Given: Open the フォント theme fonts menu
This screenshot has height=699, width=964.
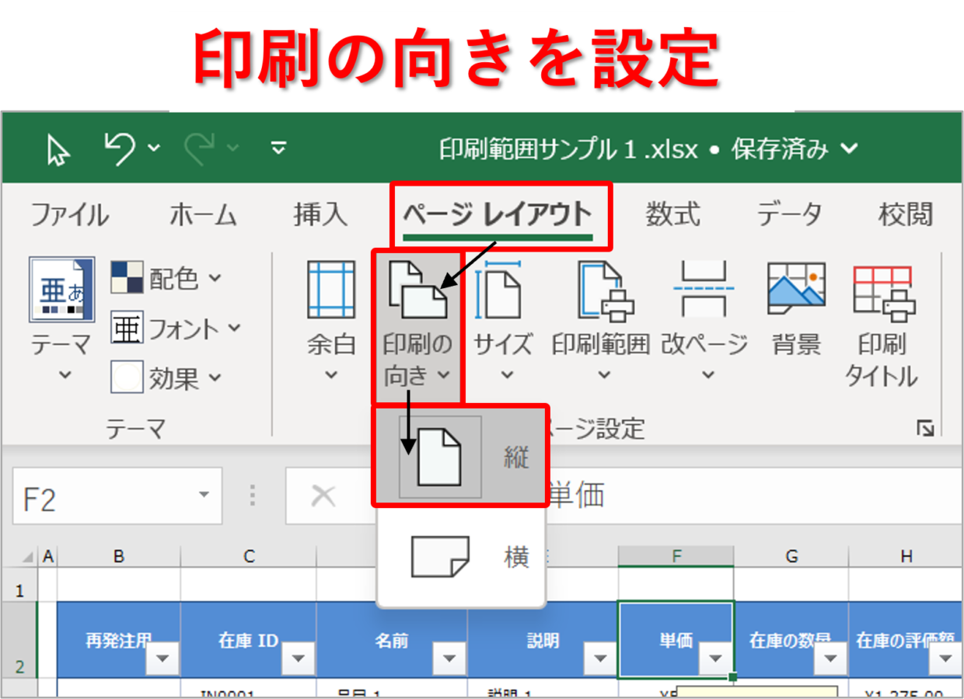Looking at the screenshot, I should (x=176, y=329).
